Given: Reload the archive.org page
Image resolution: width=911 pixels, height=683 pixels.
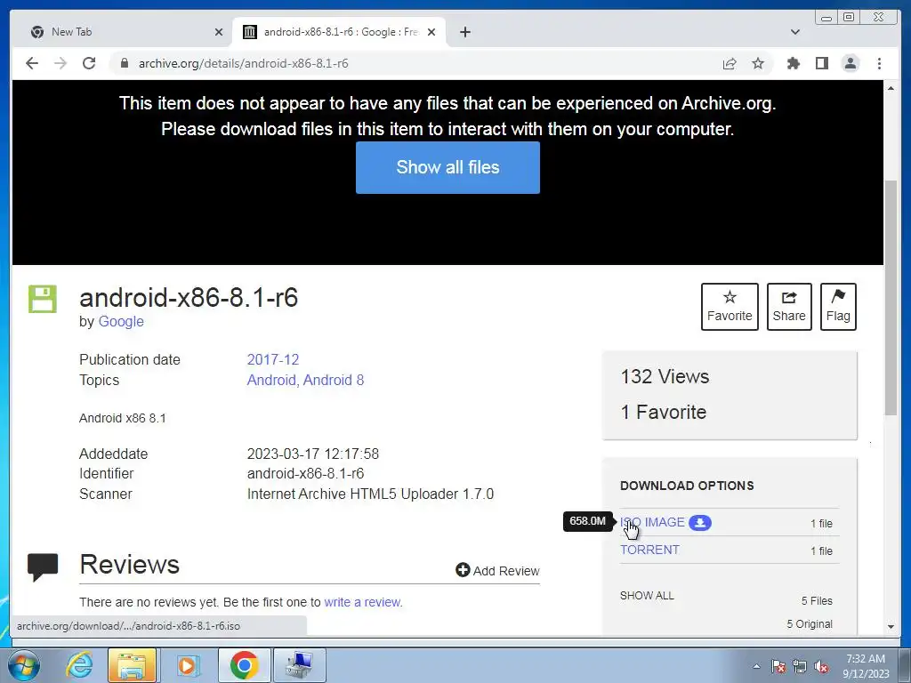Looking at the screenshot, I should point(89,63).
